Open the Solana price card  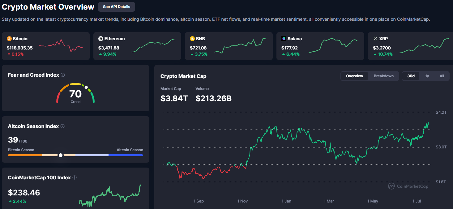click(x=320, y=46)
